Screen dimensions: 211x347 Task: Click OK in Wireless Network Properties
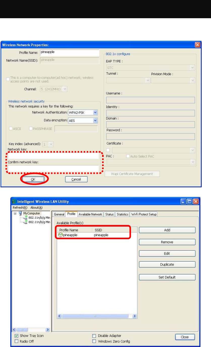[x=33, y=179]
